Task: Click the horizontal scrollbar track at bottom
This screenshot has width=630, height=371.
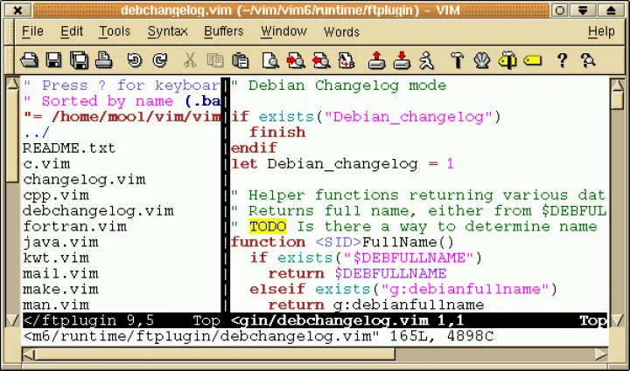Action: pyautogui.click(x=315, y=354)
